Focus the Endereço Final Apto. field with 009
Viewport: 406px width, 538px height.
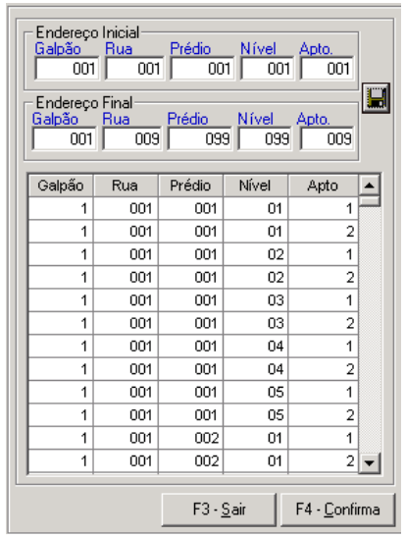(x=327, y=138)
